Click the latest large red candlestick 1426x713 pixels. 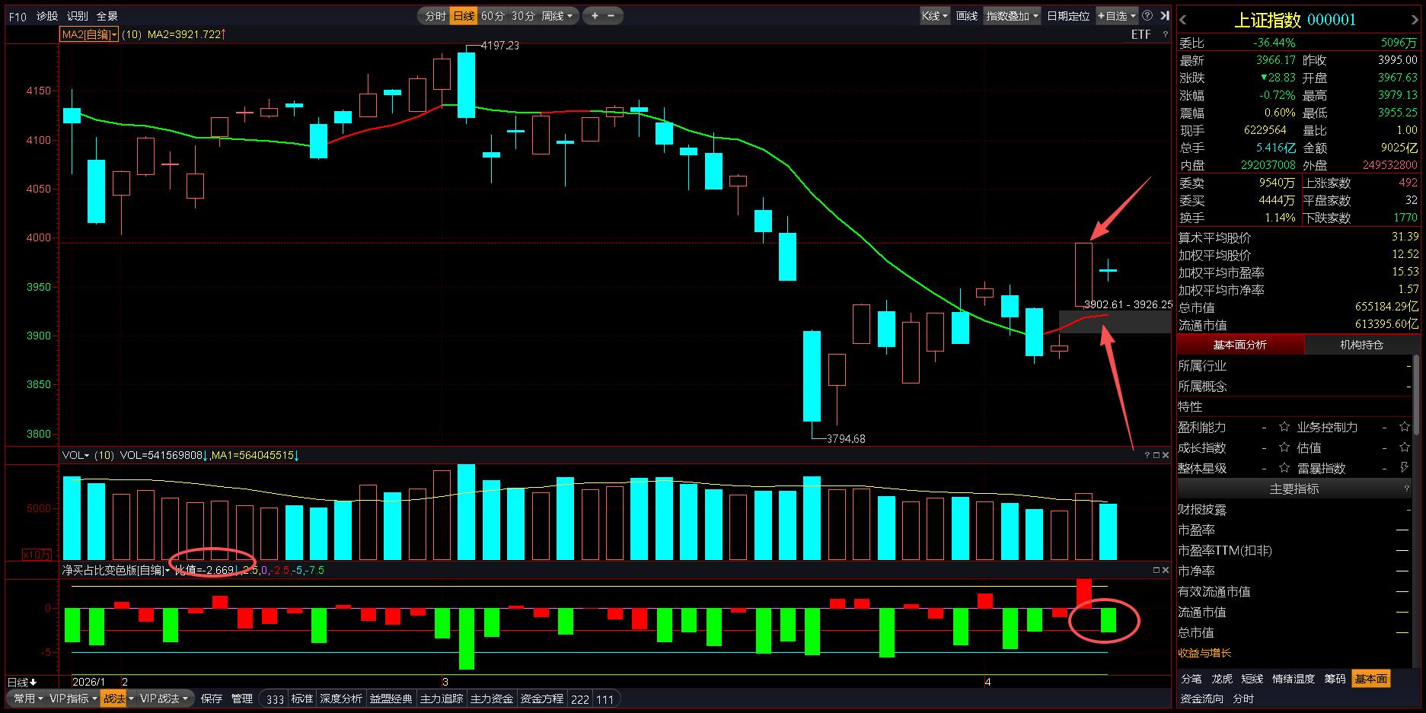pos(1083,274)
